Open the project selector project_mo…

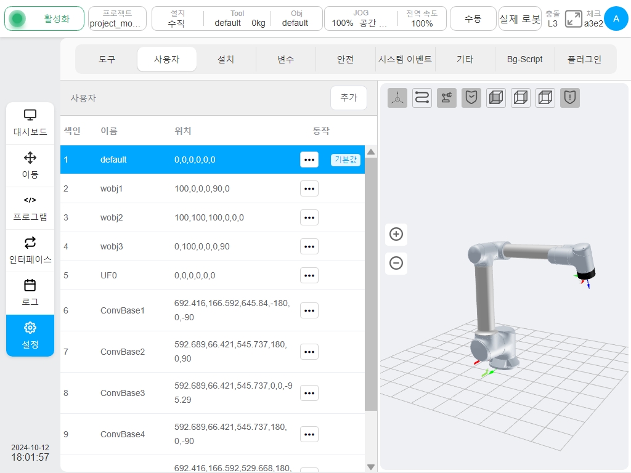[117, 18]
